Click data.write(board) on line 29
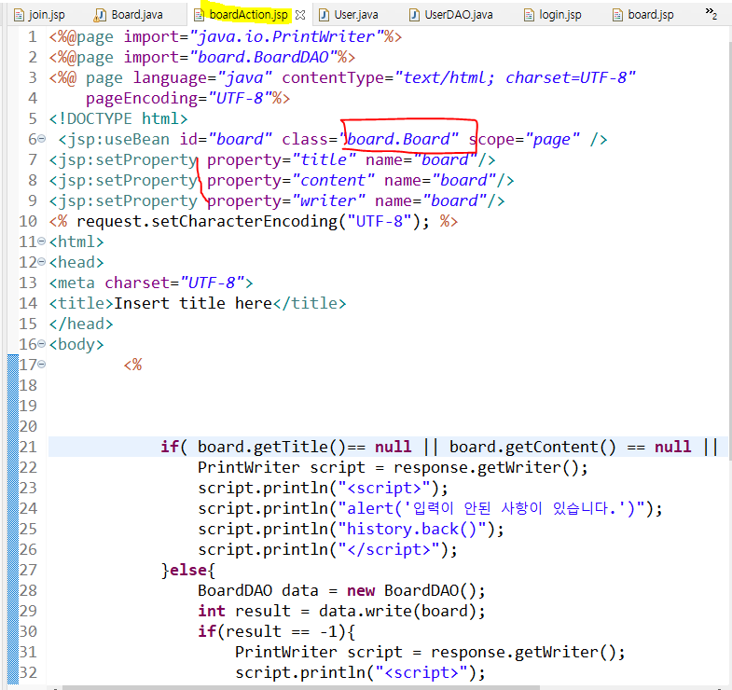This screenshot has height=690, width=732. click(398, 611)
